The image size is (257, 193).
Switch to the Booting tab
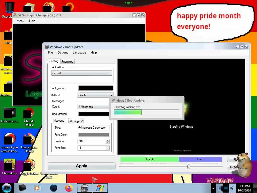pyautogui.click(x=54, y=61)
